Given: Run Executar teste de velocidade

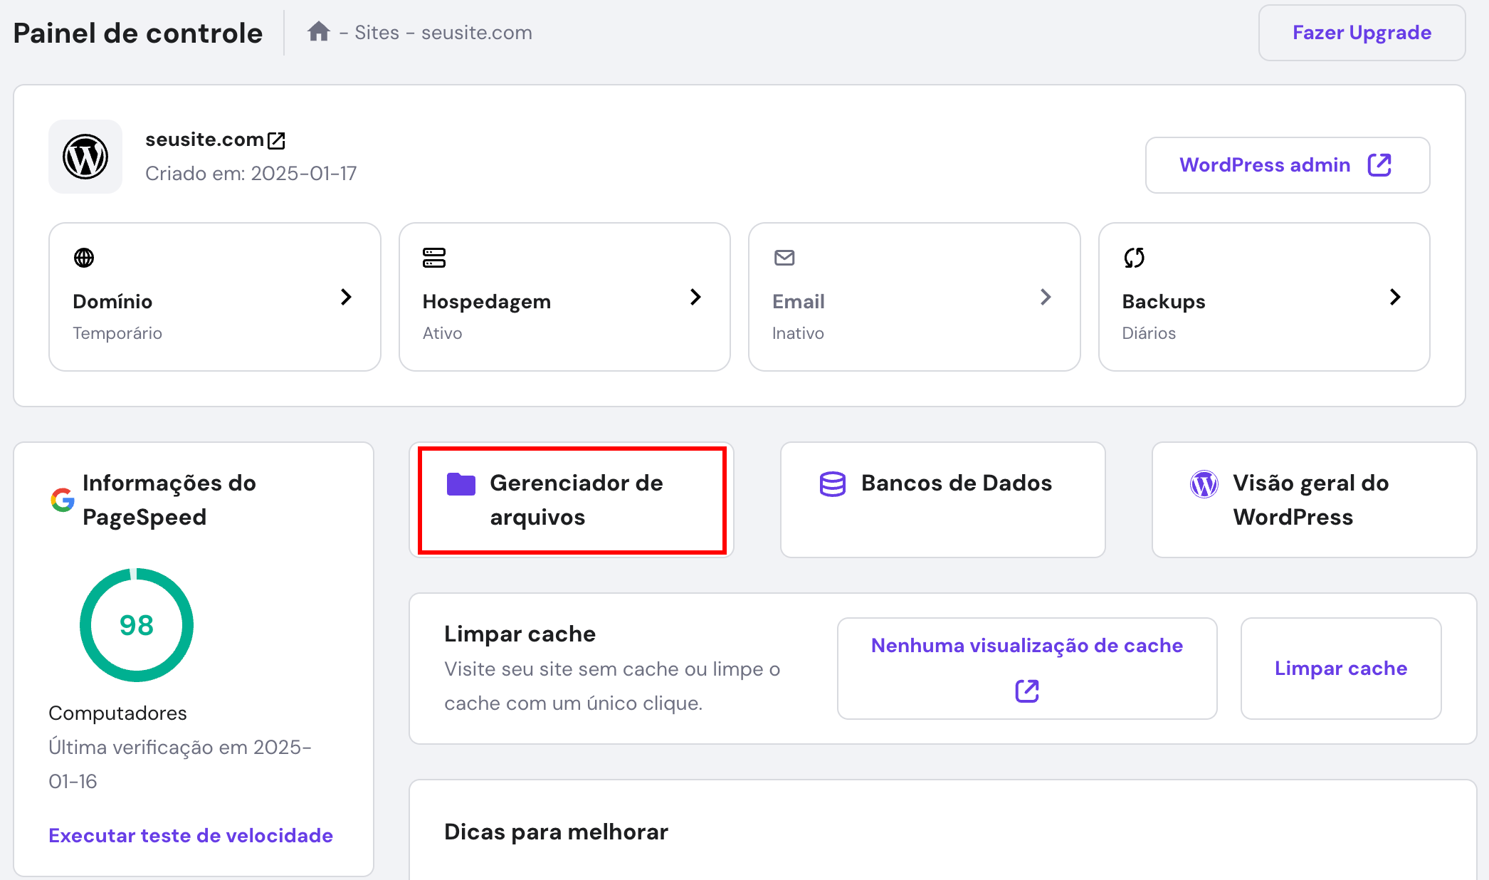Looking at the screenshot, I should pos(190,835).
